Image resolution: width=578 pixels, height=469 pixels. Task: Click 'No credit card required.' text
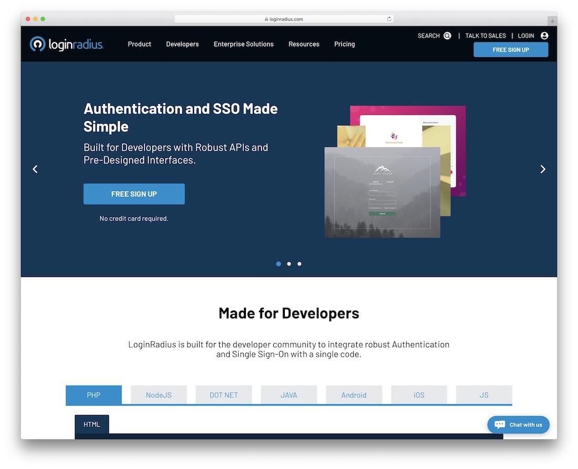(134, 218)
